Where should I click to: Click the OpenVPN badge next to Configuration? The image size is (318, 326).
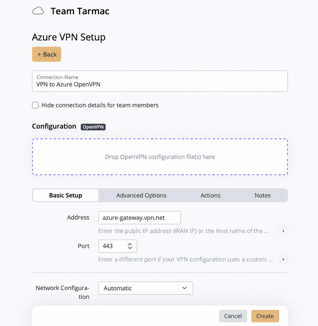(93, 127)
